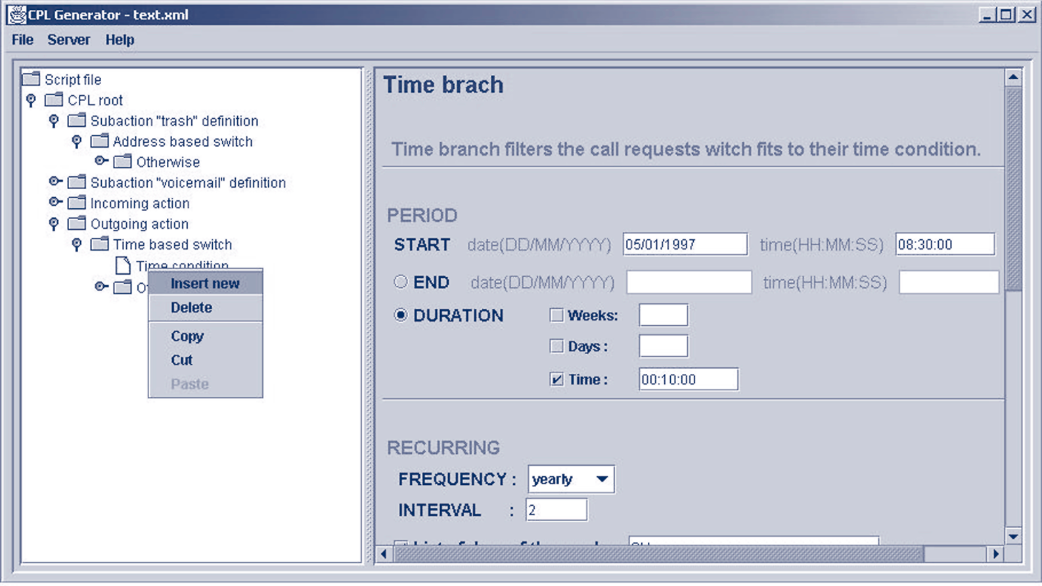Image resolution: width=1042 pixels, height=586 pixels.
Task: Open the Server menu
Action: click(x=68, y=40)
